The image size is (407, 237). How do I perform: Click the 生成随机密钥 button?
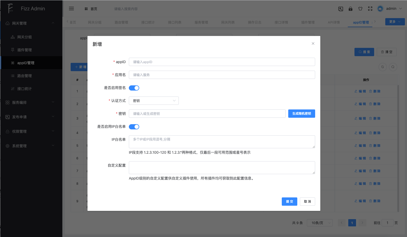pyautogui.click(x=301, y=114)
